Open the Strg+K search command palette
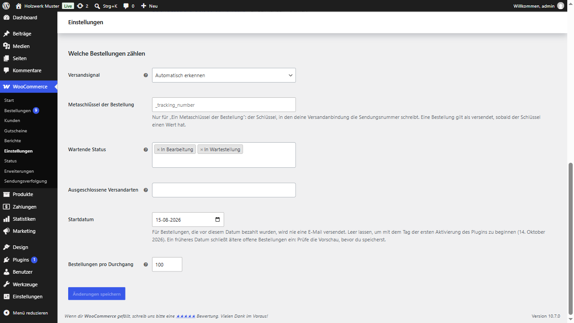The width and height of the screenshot is (574, 323). [106, 6]
